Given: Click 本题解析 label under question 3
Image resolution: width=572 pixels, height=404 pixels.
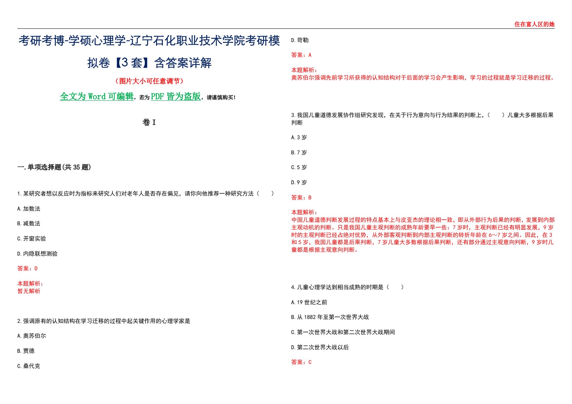Looking at the screenshot, I should coord(304,212).
